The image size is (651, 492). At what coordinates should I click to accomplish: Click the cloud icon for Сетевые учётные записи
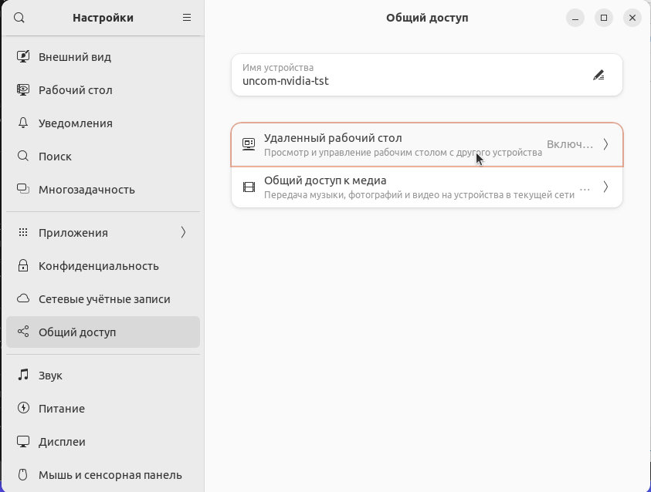coord(23,299)
